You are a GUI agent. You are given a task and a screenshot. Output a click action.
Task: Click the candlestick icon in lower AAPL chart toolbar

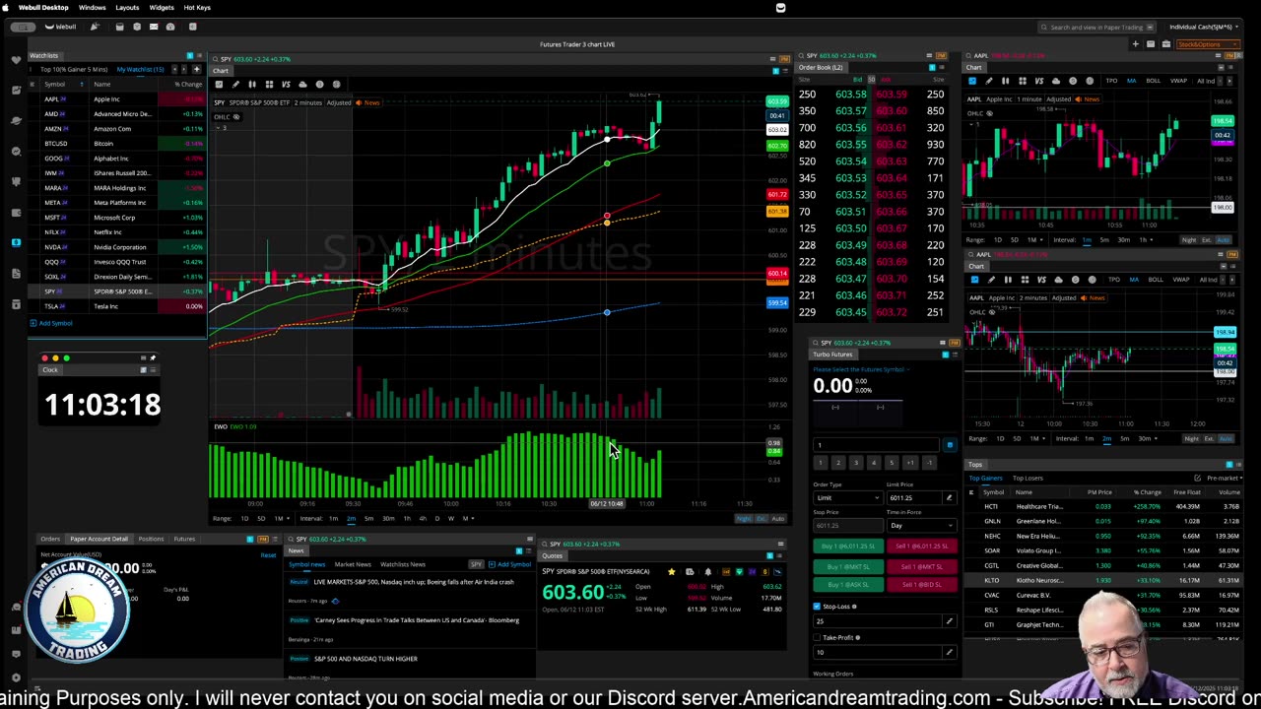pos(1008,280)
